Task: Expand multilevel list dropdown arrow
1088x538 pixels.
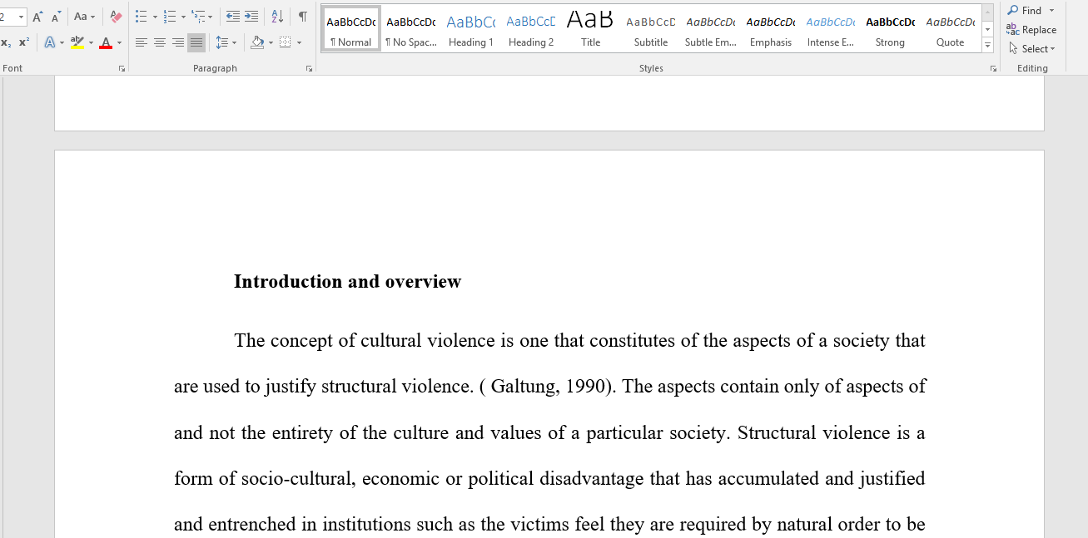Action: point(211,17)
